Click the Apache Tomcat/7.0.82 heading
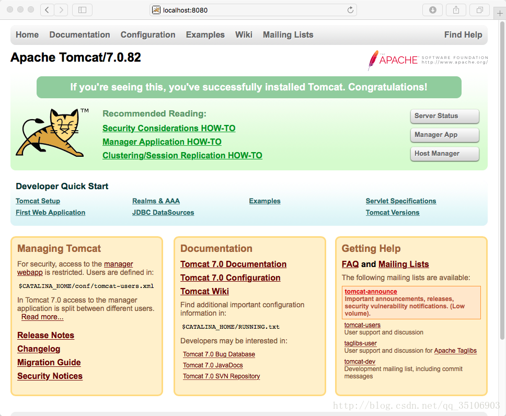Viewport: 506px width, 416px height. (76, 57)
